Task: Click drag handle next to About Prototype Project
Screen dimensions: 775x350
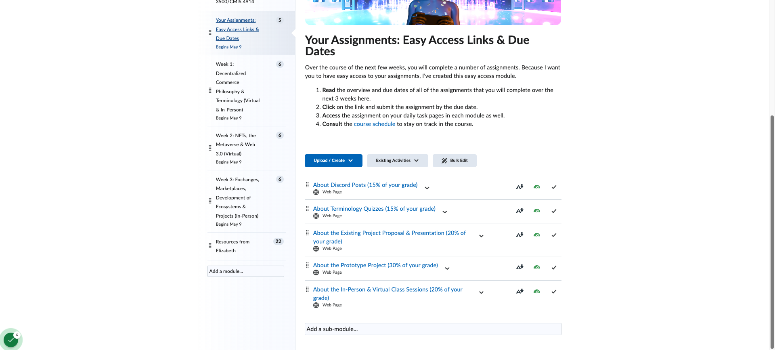Action: pos(307,265)
